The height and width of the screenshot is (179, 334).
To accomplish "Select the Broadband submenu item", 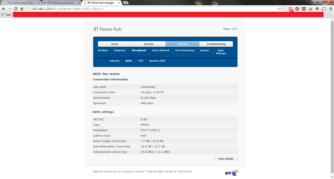I will tap(139, 51).
